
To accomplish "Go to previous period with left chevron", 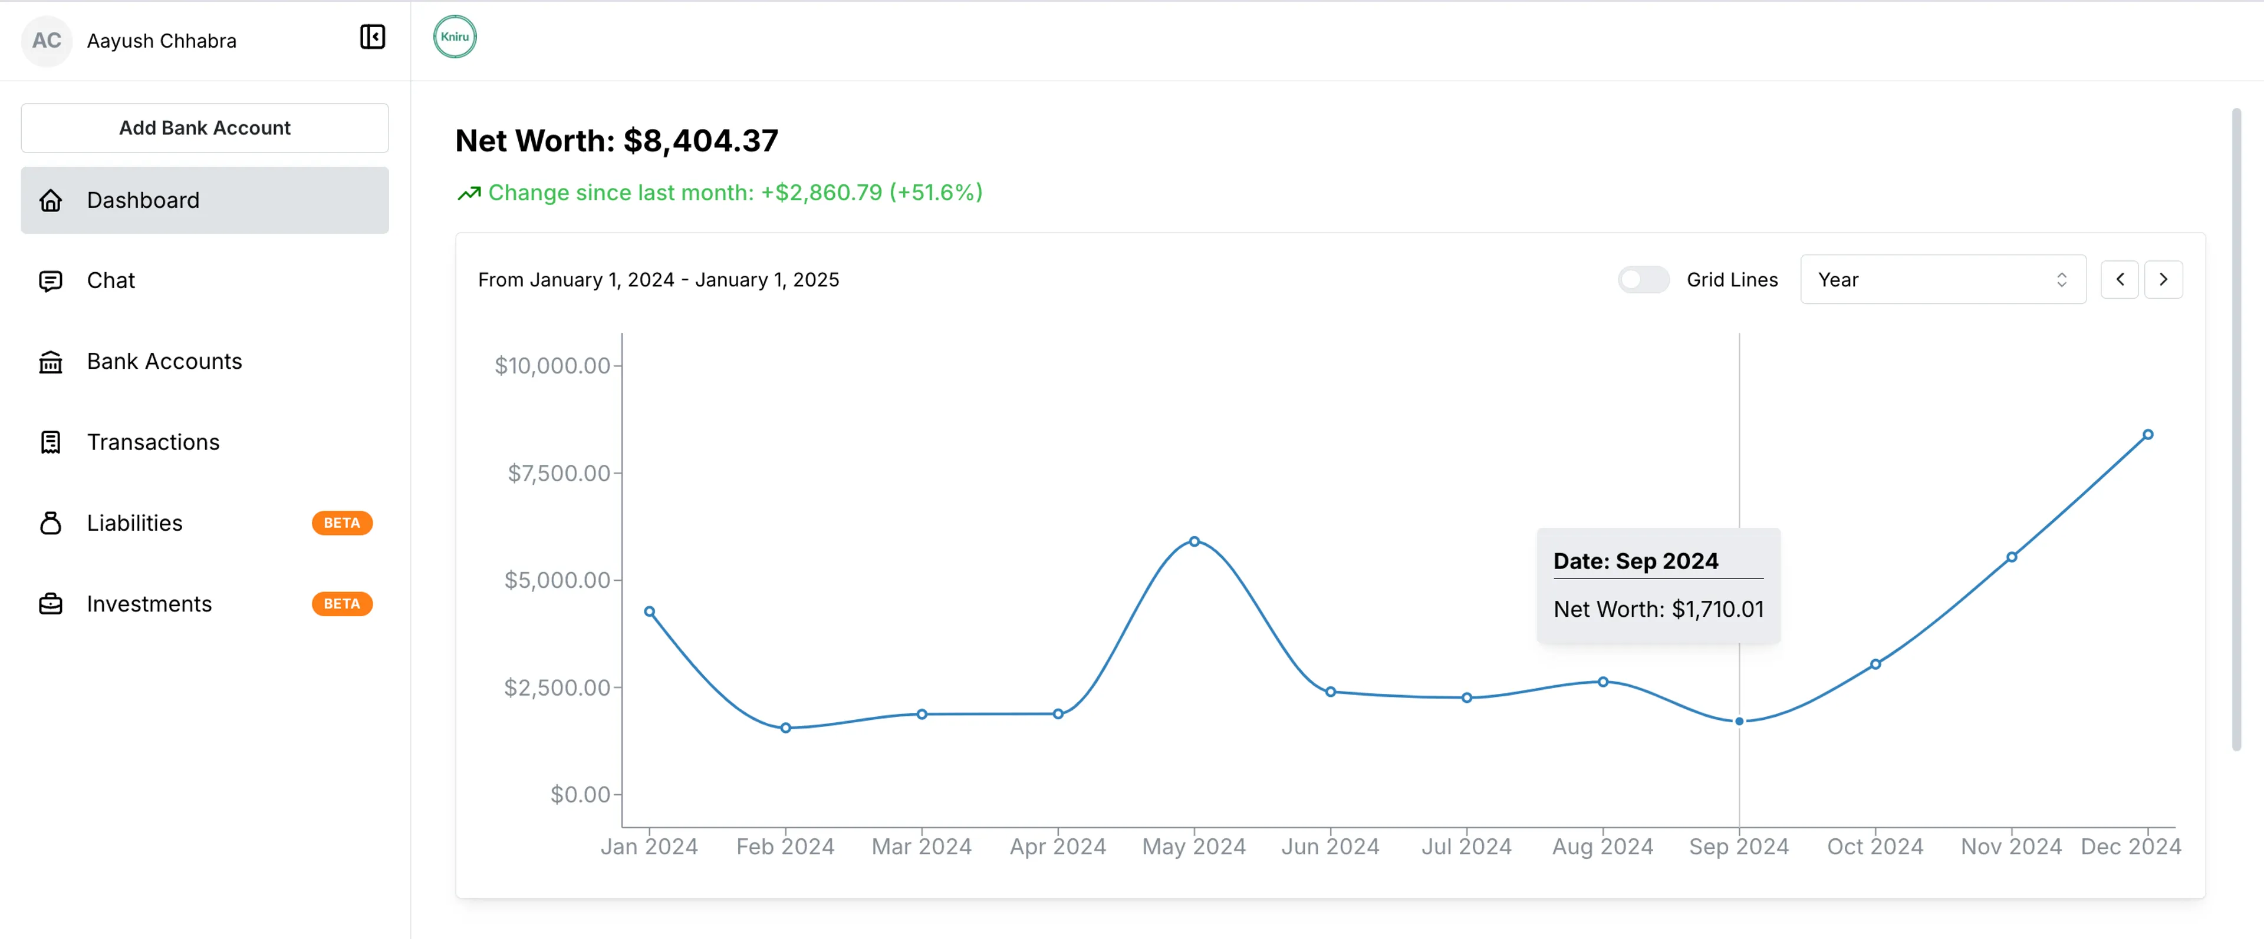I will pyautogui.click(x=2119, y=279).
